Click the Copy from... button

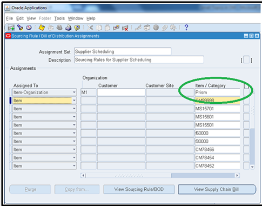click(x=77, y=189)
